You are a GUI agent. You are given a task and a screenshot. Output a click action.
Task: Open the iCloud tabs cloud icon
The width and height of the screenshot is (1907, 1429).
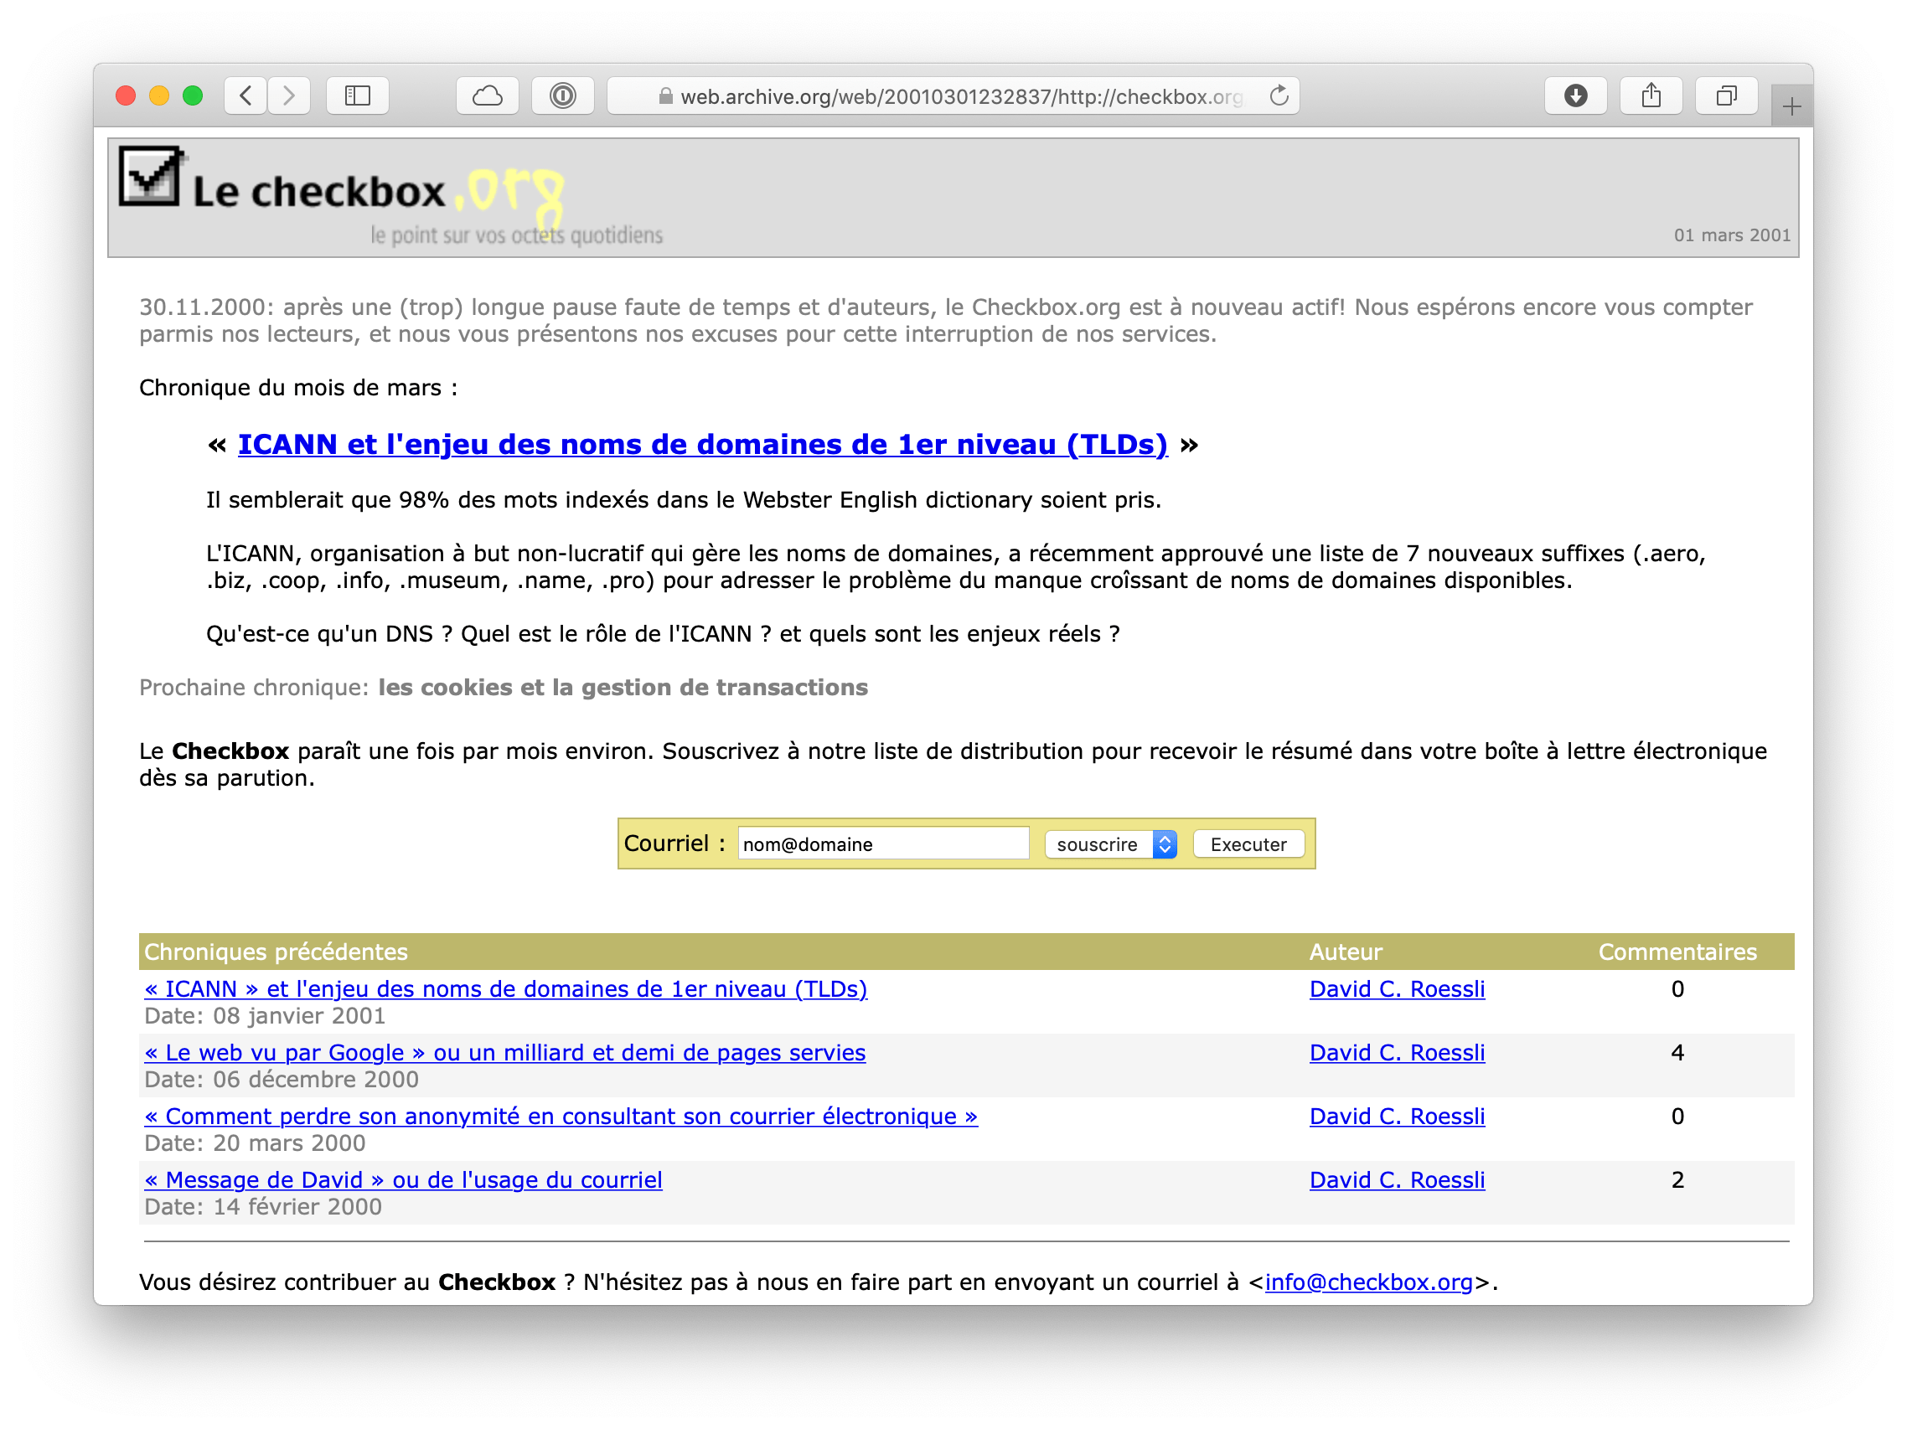coord(487,95)
